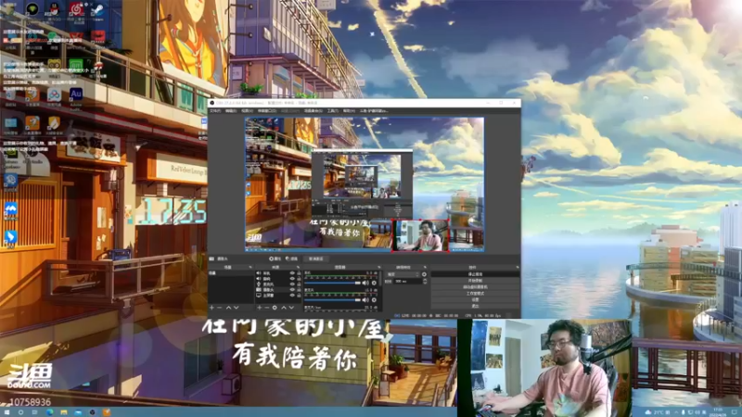Viewport: 742px width, 417px height.
Task: Lock the microphone source
Action: [x=299, y=284]
